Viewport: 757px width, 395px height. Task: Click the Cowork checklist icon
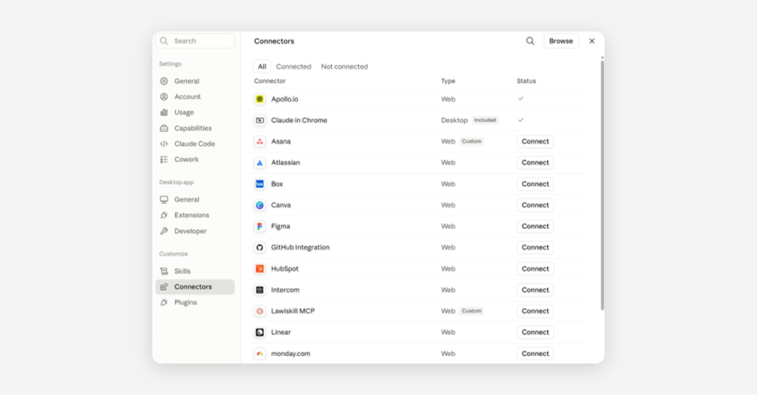164,159
